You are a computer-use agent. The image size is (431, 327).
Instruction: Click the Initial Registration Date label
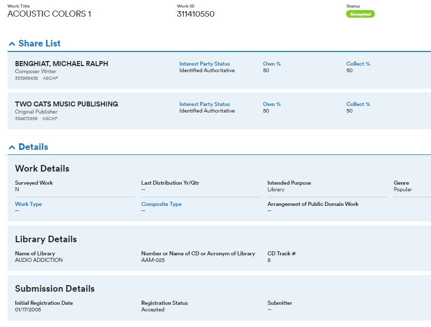[x=44, y=303]
